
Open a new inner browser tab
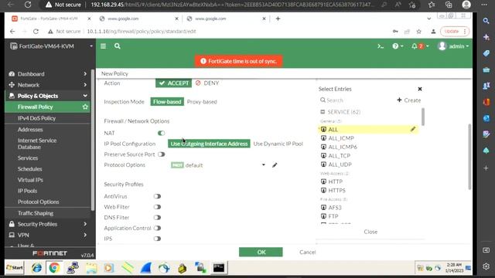pyautogui.click(x=278, y=19)
